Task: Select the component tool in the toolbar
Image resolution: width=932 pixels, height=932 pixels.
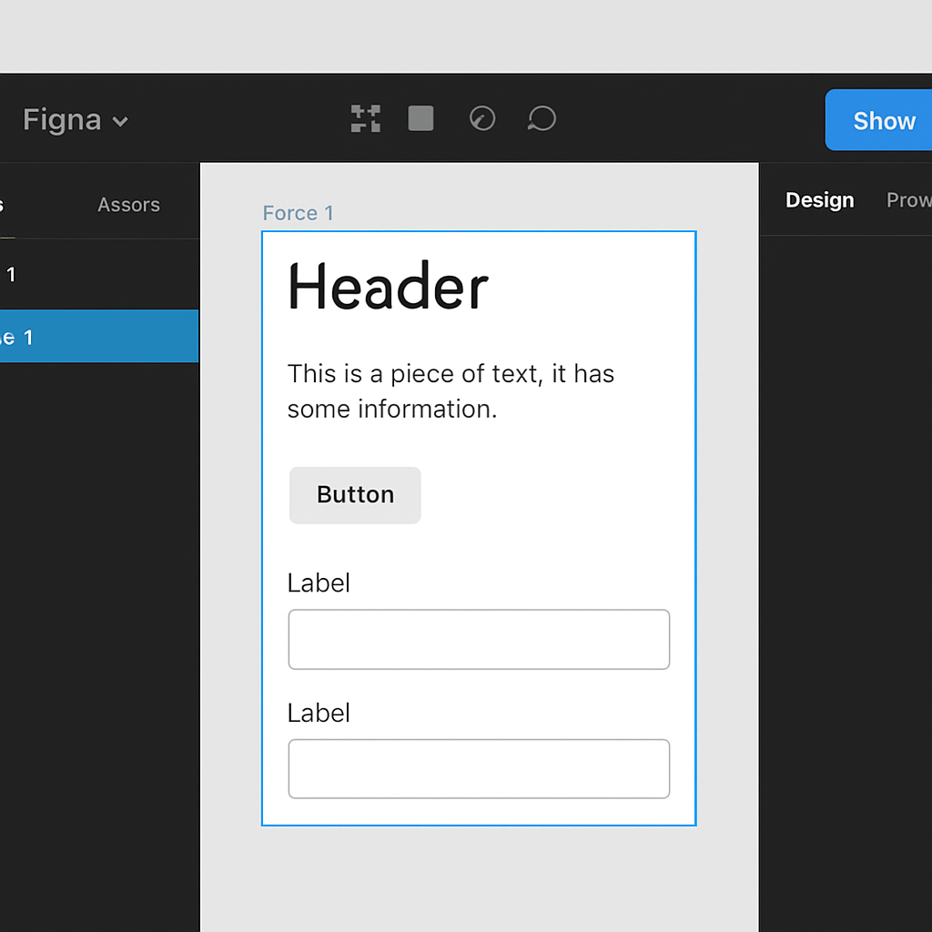Action: [365, 118]
